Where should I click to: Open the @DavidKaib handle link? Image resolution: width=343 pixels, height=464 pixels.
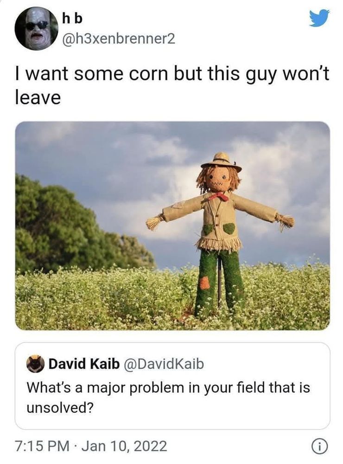pyautogui.click(x=164, y=364)
